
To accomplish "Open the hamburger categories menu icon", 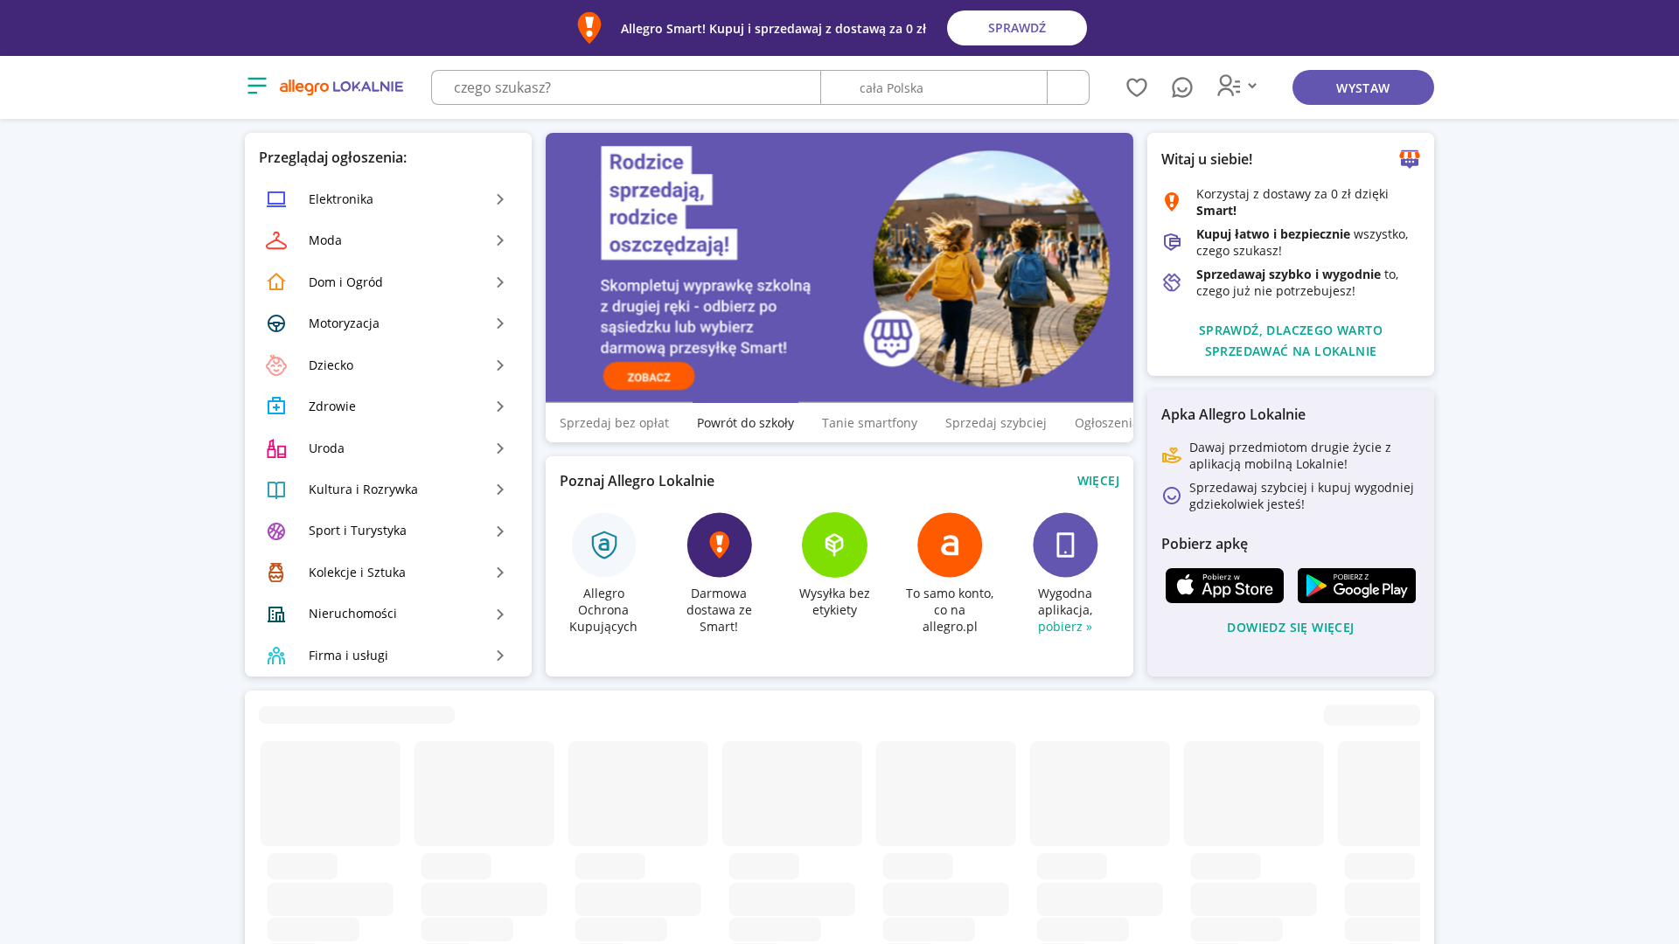I will point(256,86).
